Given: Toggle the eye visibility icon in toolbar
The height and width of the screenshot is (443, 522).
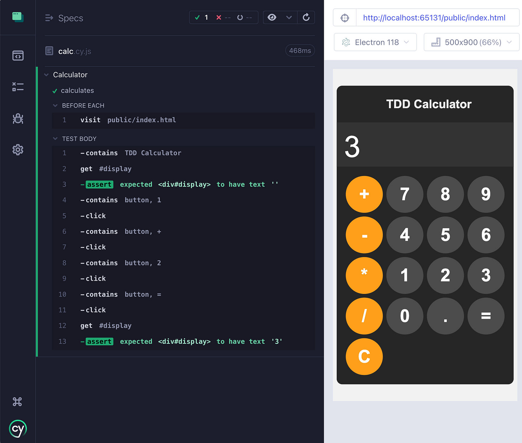Looking at the screenshot, I should click(272, 17).
